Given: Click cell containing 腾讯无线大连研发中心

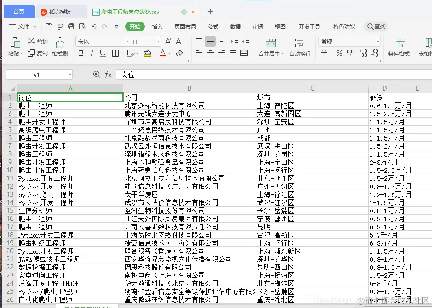Looking at the screenshot, I should point(190,114).
